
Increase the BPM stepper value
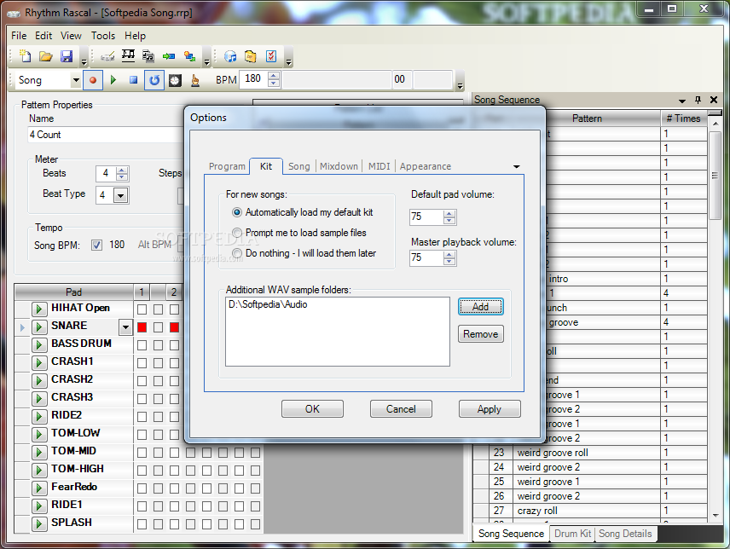pyautogui.click(x=274, y=76)
